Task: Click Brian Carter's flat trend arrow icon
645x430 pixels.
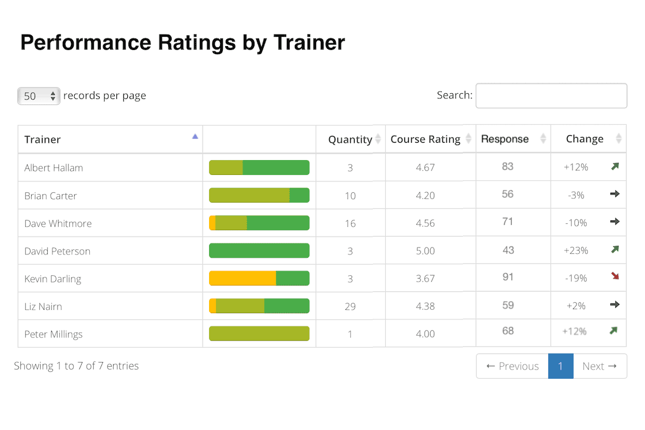Action: [x=615, y=194]
